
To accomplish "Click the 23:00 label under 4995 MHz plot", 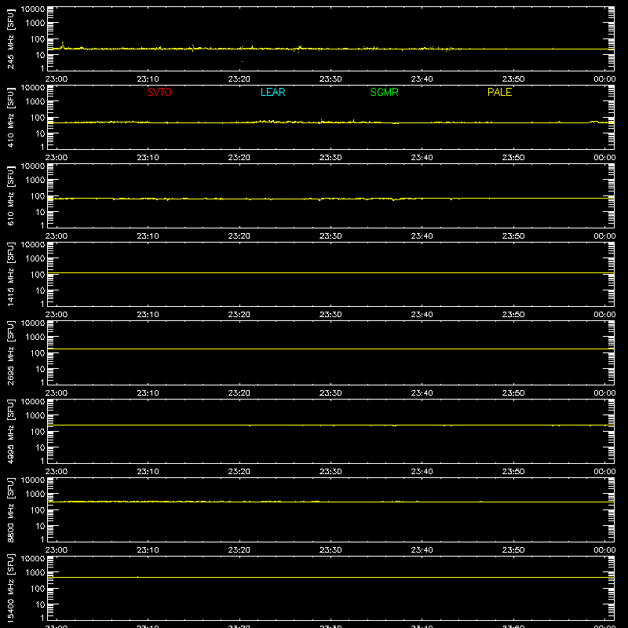I will (56, 472).
